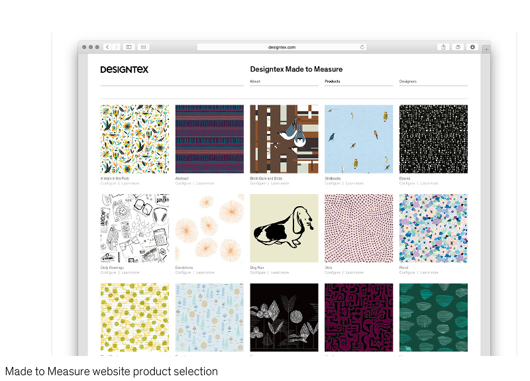The image size is (530, 381).
Task: Open the Daily Drawings sketch thumbnail
Action: [x=134, y=228]
